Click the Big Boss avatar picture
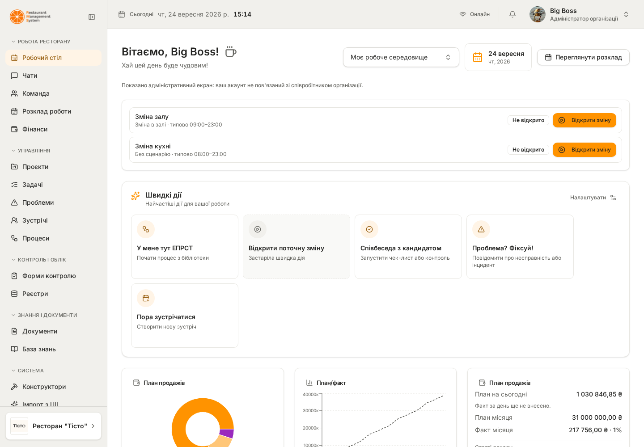 538,14
